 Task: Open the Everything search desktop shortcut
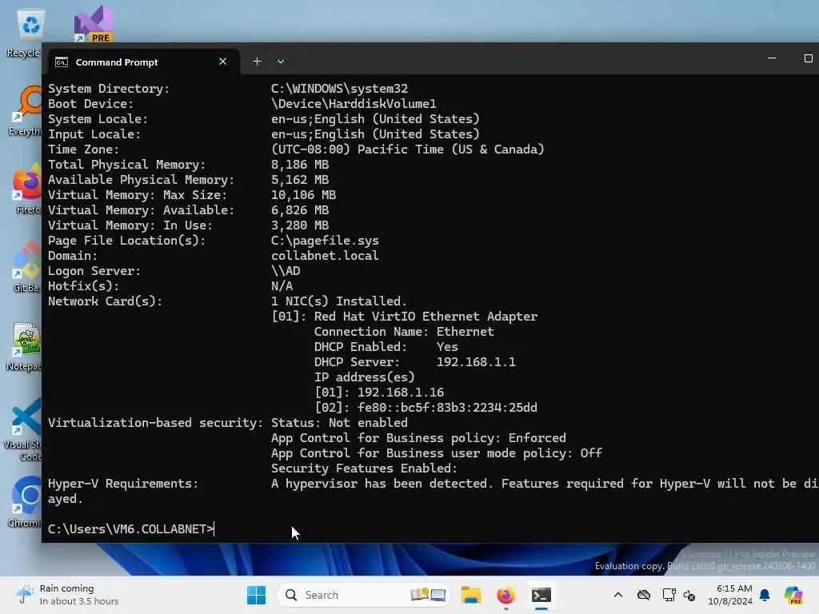click(26, 110)
